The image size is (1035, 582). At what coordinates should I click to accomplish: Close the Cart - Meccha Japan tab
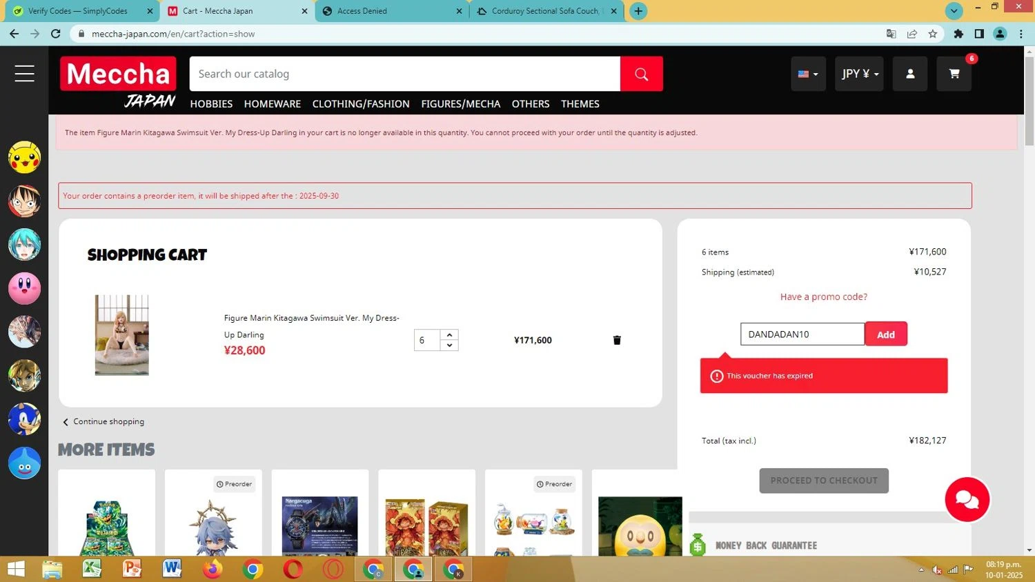click(x=305, y=11)
